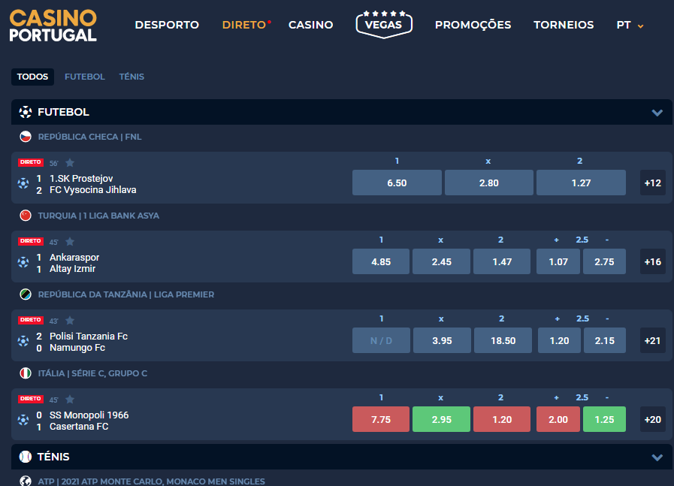The image size is (674, 486).
Task: Select over 2.5 odds 1.07 for Ankaraspor
Action: click(x=558, y=261)
